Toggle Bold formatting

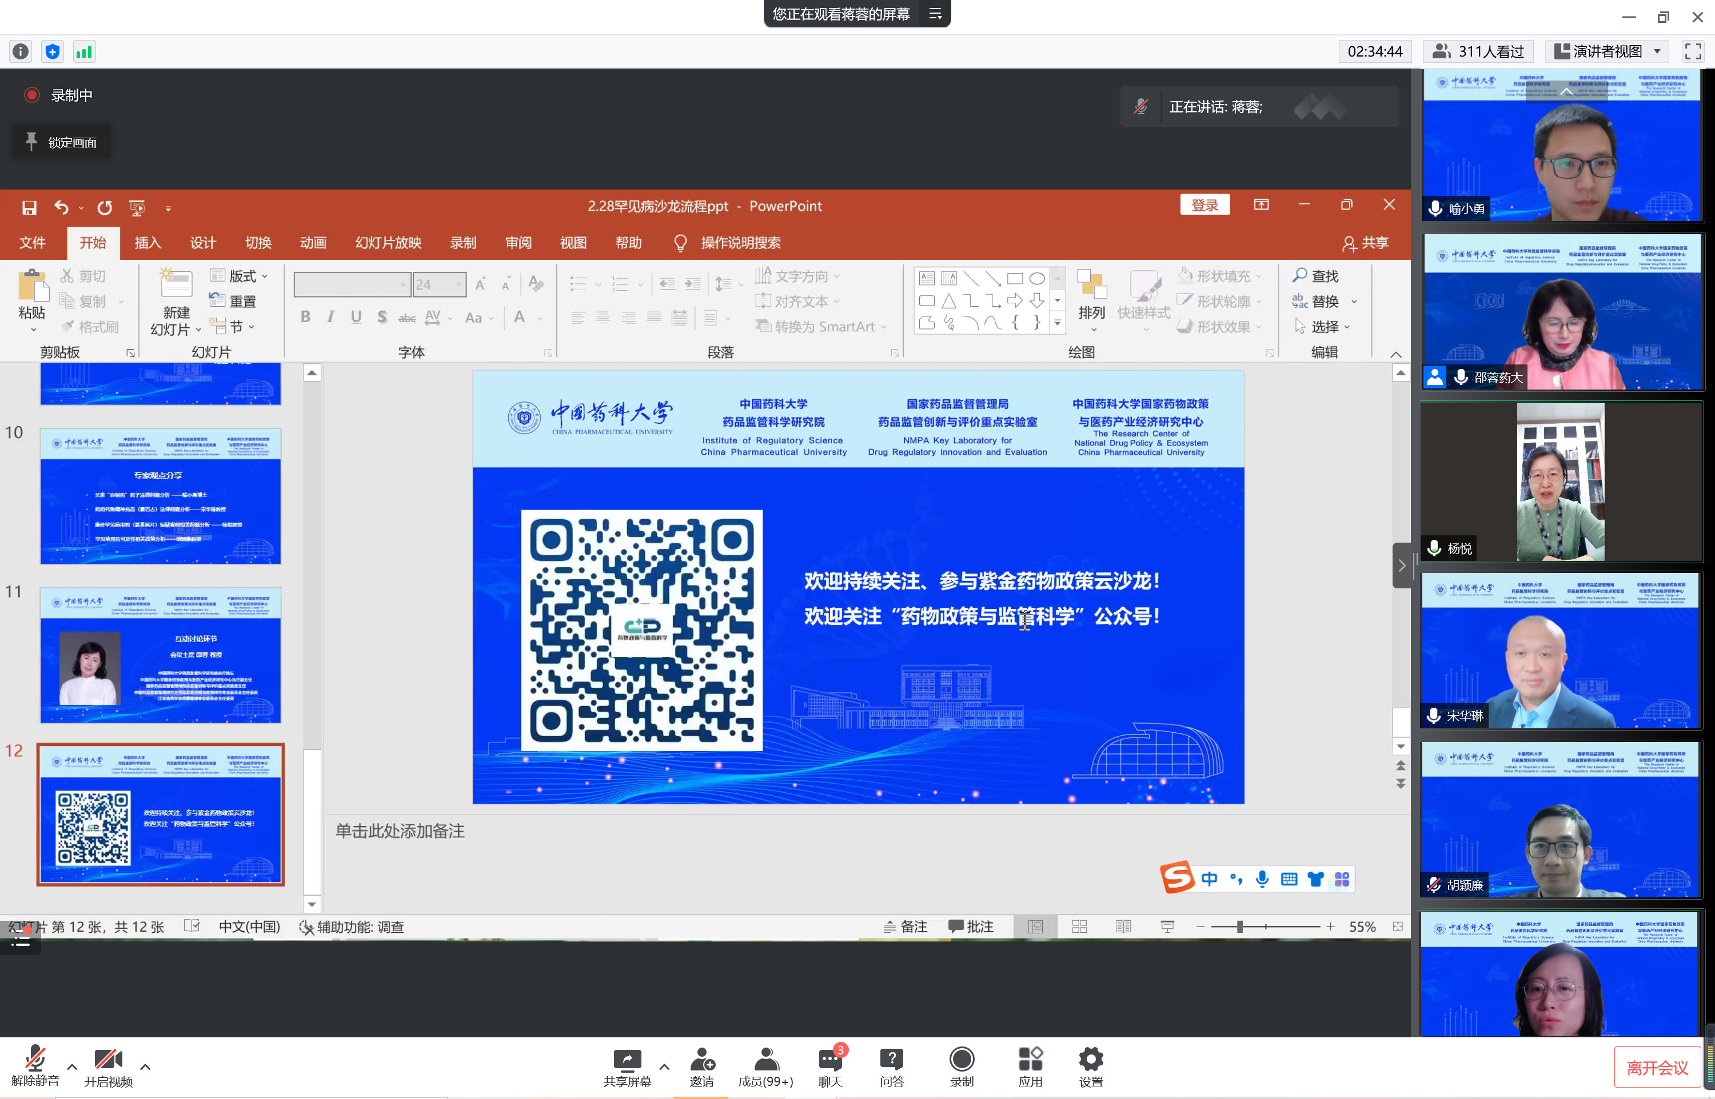click(x=306, y=317)
